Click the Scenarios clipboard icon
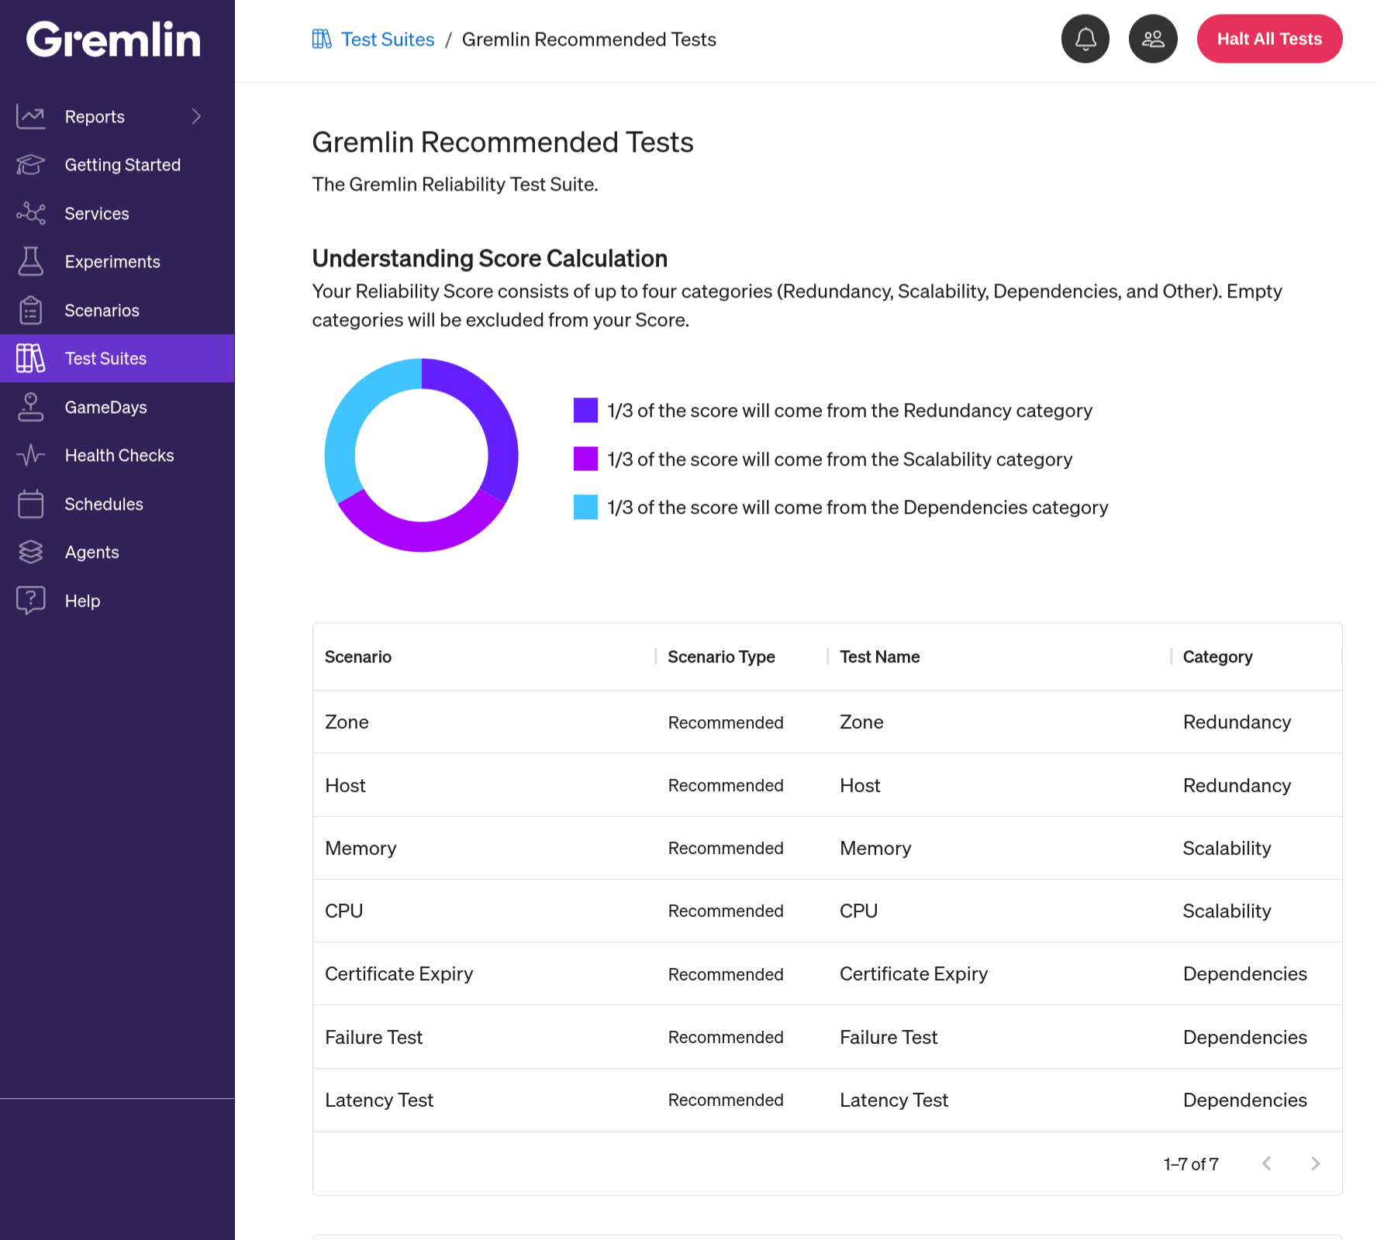1377x1240 pixels. pyautogui.click(x=30, y=310)
